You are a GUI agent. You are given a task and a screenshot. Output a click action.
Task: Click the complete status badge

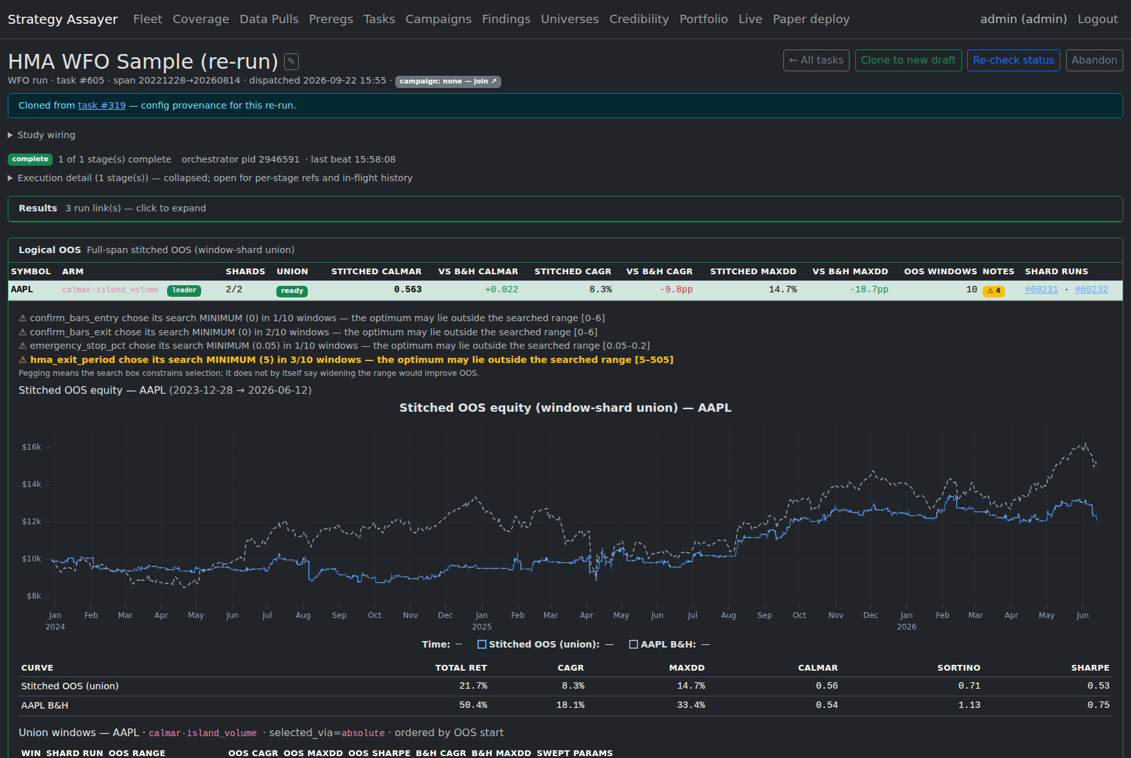tap(30, 159)
